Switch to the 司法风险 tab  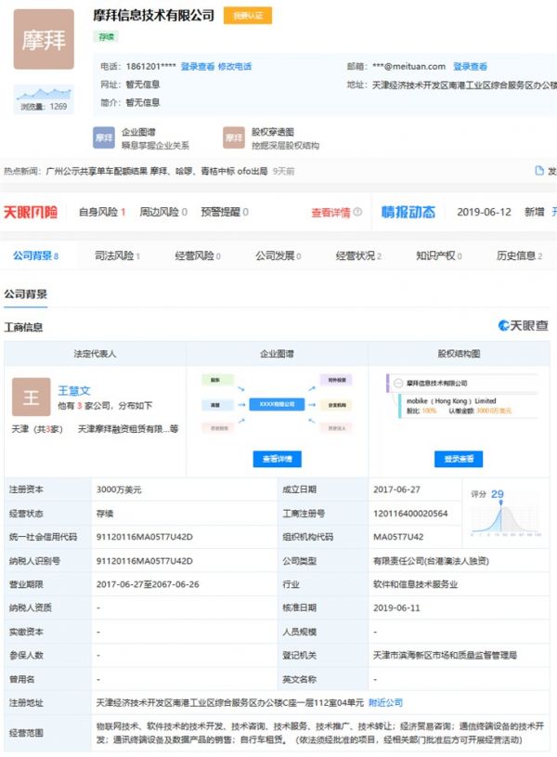coord(116,255)
